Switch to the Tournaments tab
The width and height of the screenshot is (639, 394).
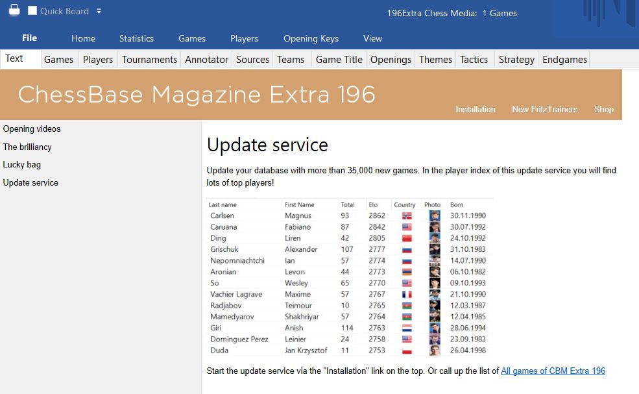click(x=149, y=60)
